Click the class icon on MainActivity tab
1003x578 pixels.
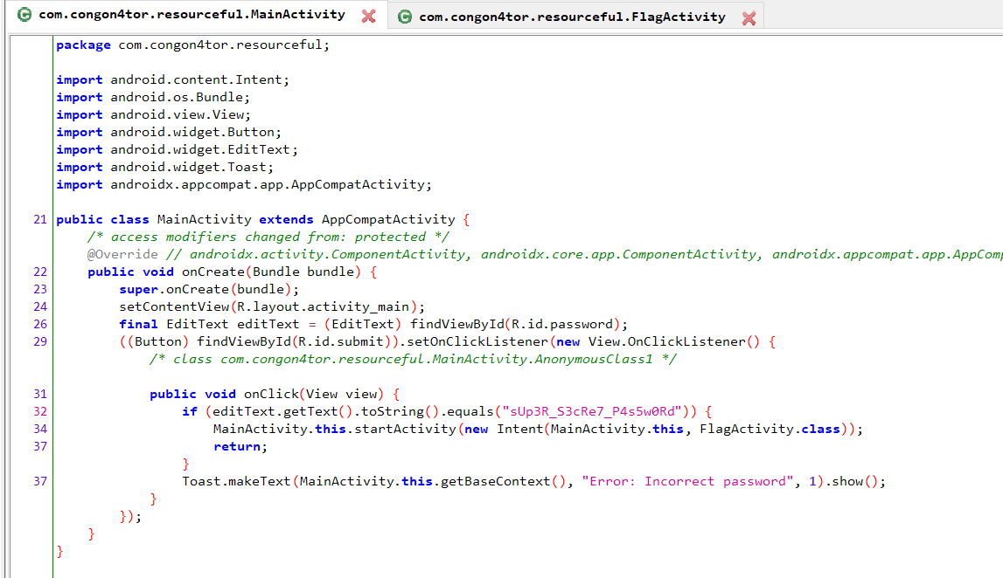pyautogui.click(x=24, y=15)
